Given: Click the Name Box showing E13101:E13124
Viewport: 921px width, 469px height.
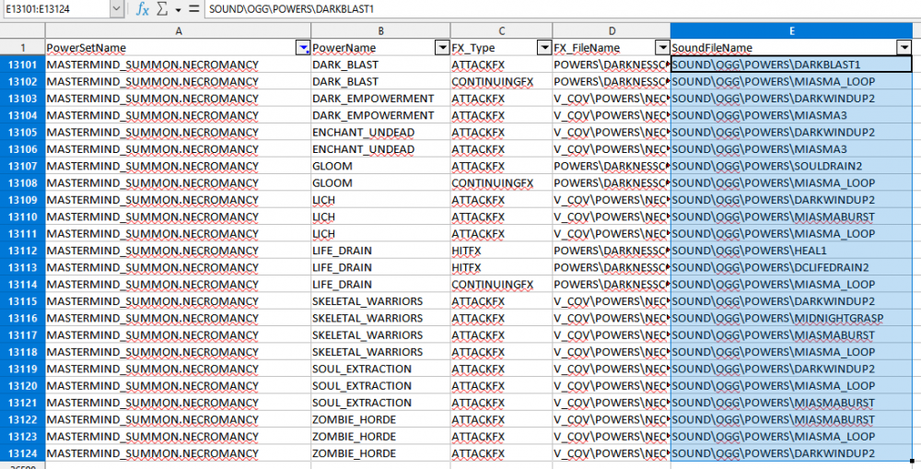Looking at the screenshot, I should tap(53, 9).
